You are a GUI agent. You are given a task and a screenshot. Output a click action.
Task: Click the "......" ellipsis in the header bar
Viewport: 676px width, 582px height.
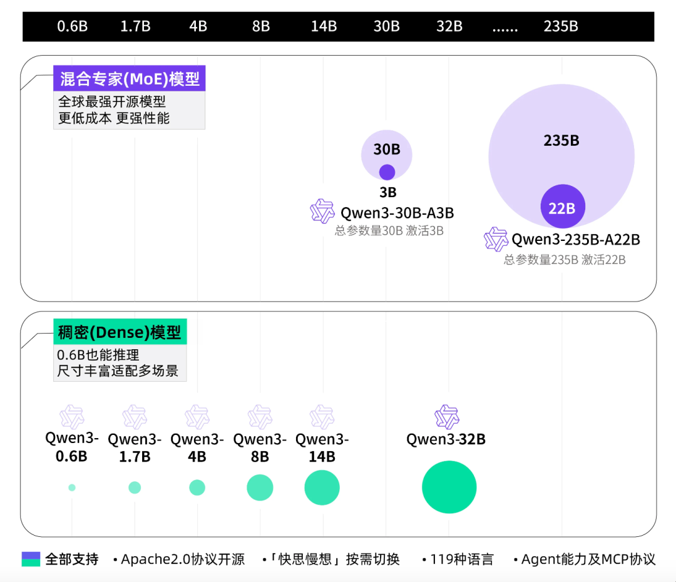click(505, 29)
